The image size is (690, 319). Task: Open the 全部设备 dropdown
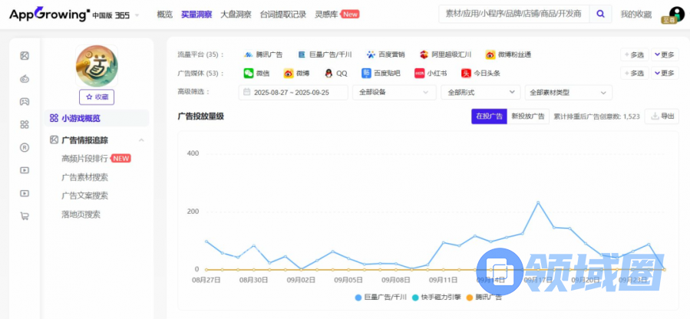pyautogui.click(x=394, y=92)
